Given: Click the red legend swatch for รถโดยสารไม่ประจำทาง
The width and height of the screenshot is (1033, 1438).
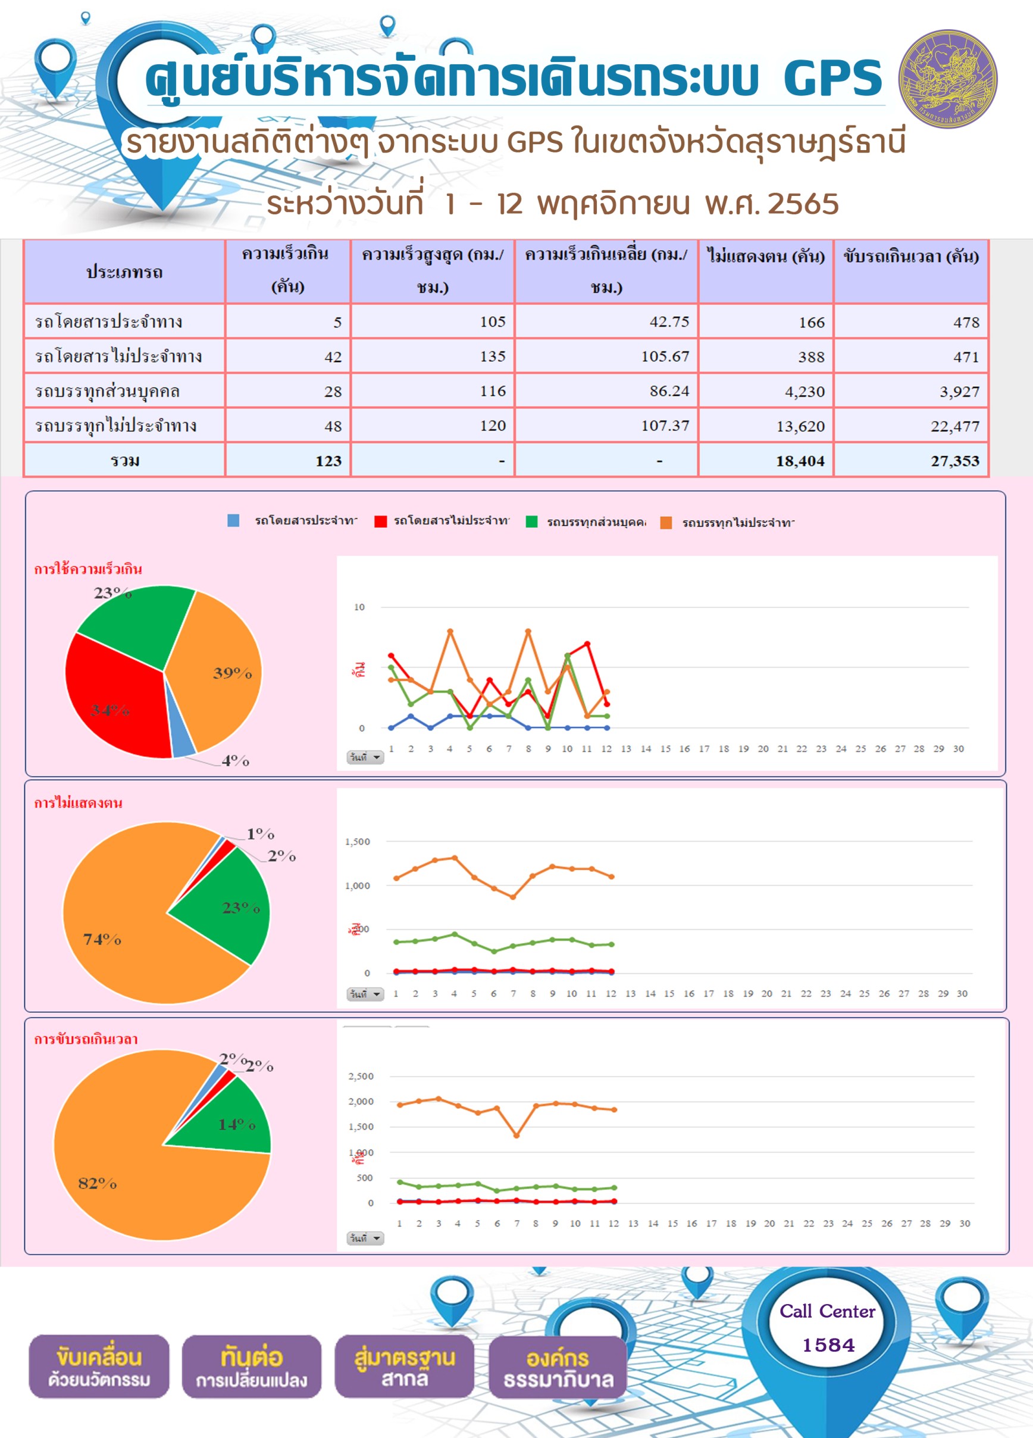Looking at the screenshot, I should pyautogui.click(x=380, y=521).
